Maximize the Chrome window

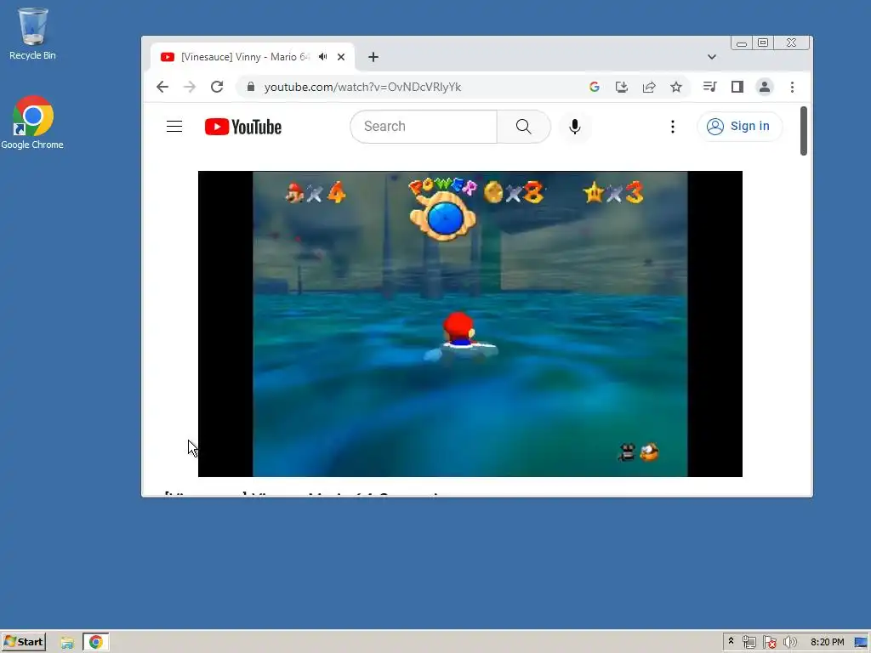click(763, 43)
